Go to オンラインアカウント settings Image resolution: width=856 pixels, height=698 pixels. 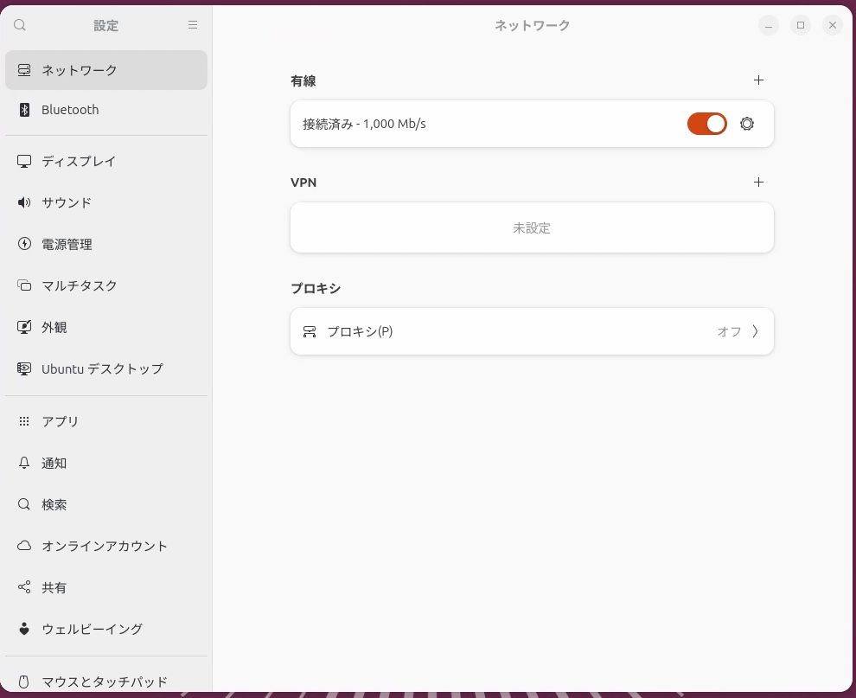[106, 546]
